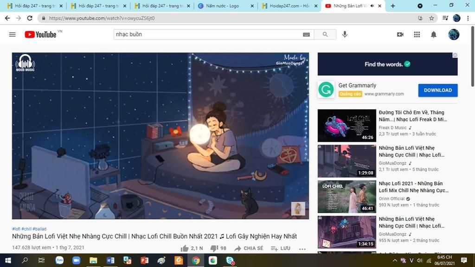This screenshot has height=267, width=475.
Task: Open Zalo from the taskbar
Action: [59, 261]
